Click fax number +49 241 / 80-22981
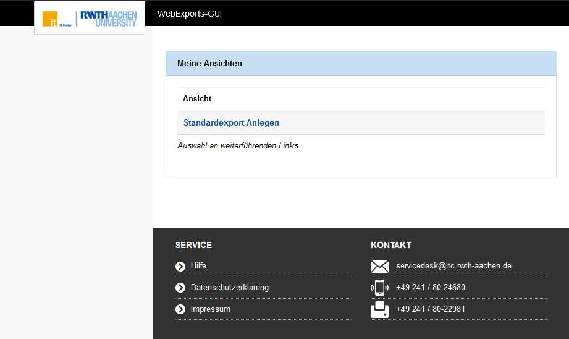 point(430,309)
